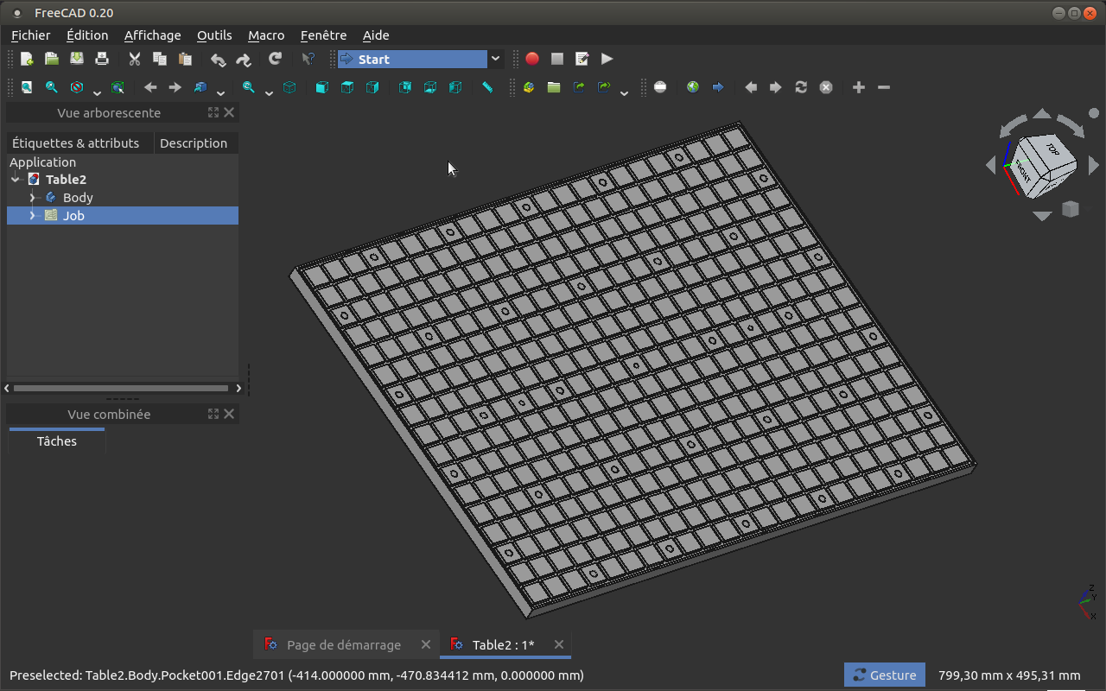
Task: Open the macro editor notepad icon
Action: click(582, 59)
